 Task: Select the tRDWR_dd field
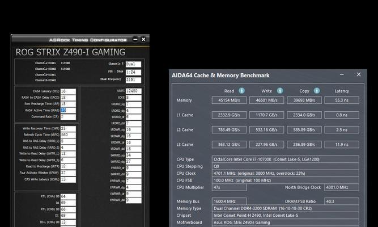[x=134, y=149]
